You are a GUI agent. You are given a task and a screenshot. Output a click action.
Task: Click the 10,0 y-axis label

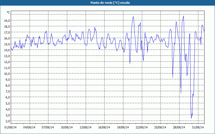point(7,74)
